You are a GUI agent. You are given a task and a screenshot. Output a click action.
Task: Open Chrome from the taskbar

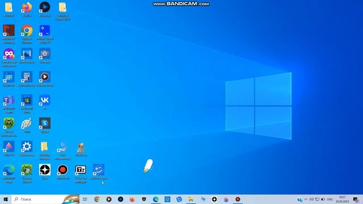coord(97,199)
